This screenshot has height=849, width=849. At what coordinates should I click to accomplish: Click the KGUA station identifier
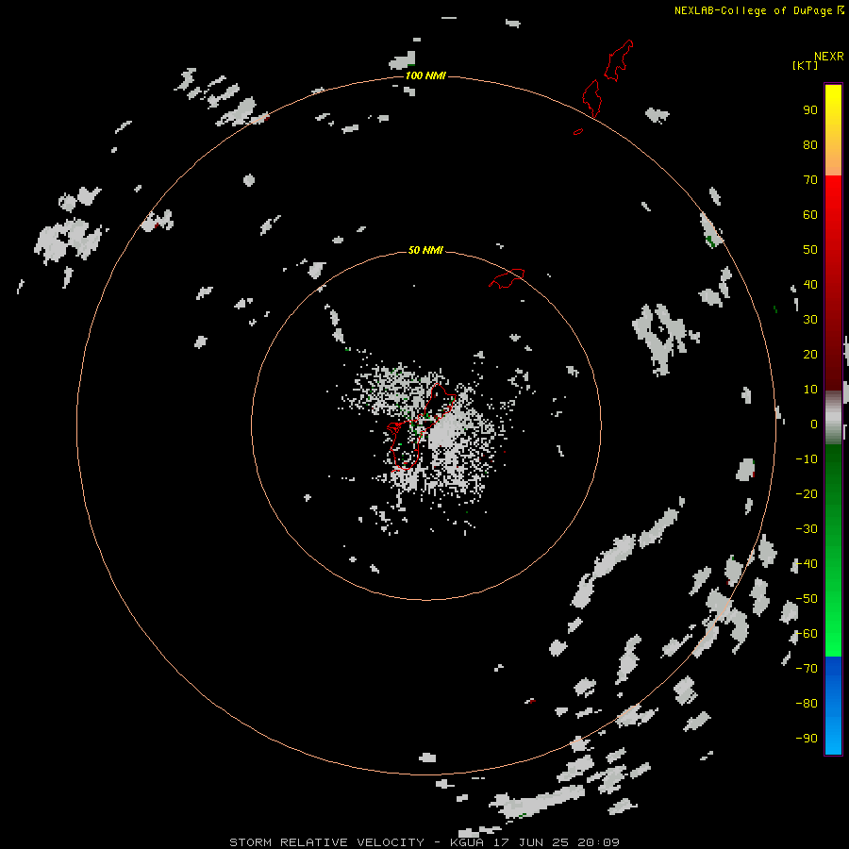pyautogui.click(x=467, y=842)
